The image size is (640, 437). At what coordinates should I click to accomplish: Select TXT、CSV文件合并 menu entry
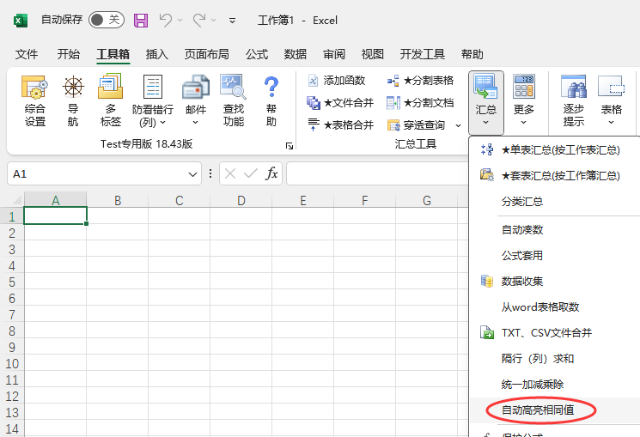[x=546, y=332]
